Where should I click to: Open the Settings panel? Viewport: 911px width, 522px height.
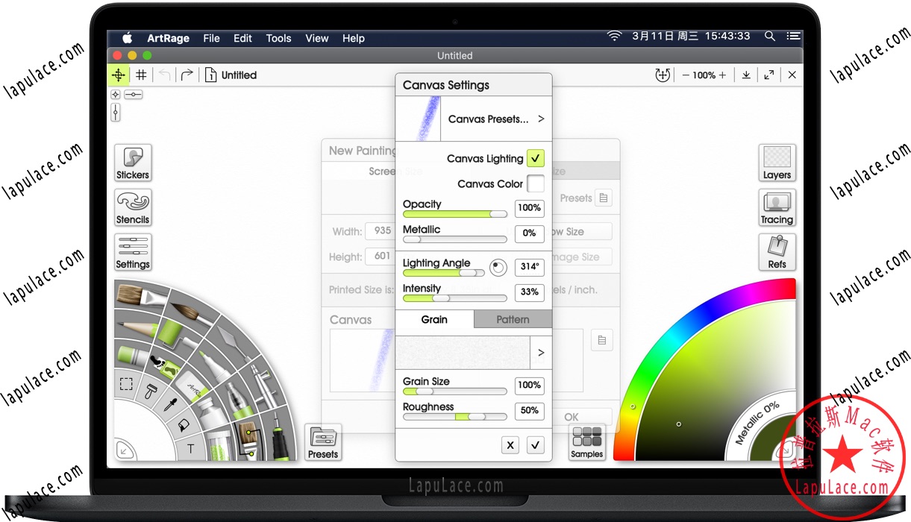(132, 252)
